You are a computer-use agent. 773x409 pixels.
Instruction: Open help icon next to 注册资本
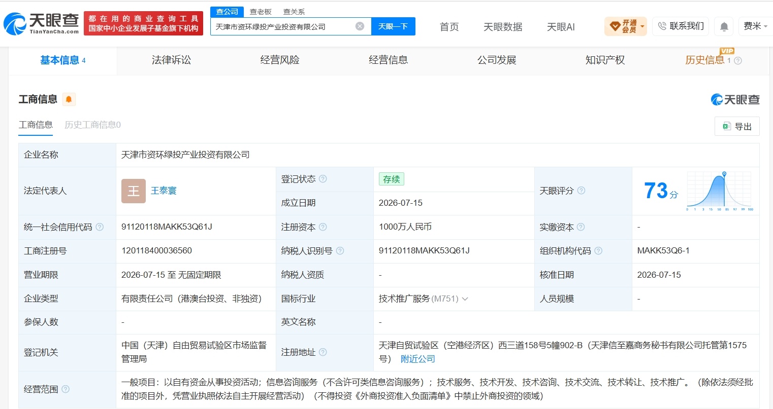pyautogui.click(x=323, y=227)
